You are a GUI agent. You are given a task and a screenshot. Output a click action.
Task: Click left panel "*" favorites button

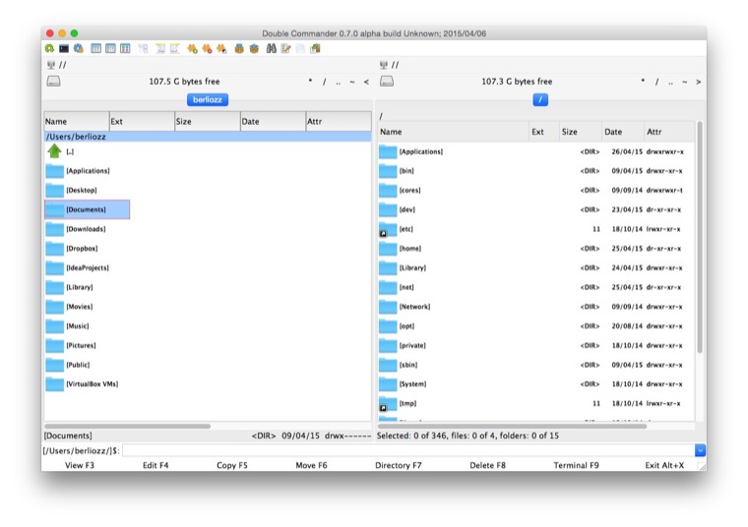(310, 81)
